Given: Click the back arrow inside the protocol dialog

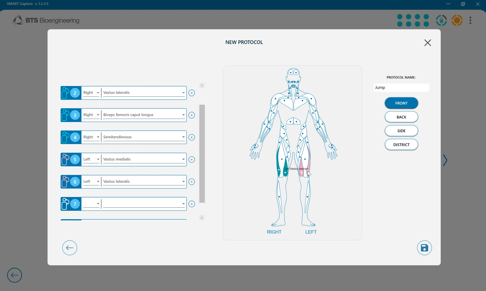Looking at the screenshot, I should tap(70, 248).
